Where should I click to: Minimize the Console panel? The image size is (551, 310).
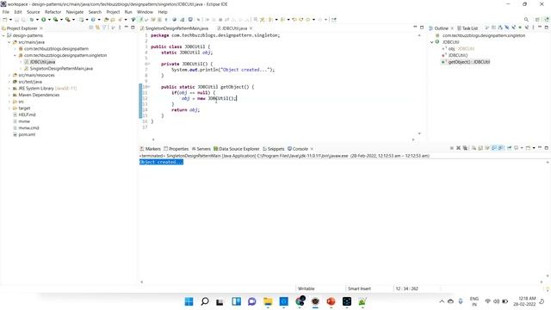(540, 147)
